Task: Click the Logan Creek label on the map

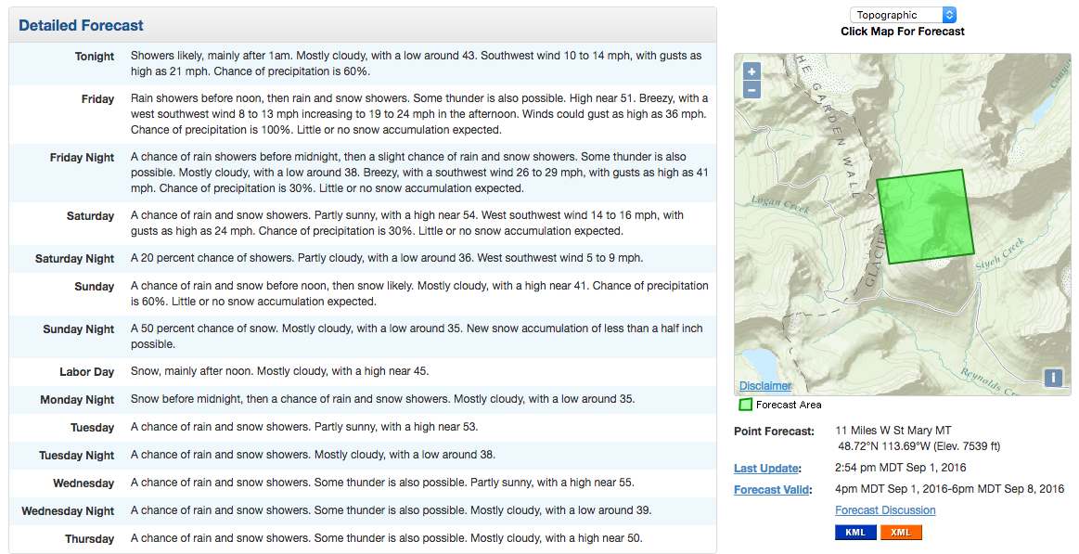Action: pyautogui.click(x=779, y=204)
